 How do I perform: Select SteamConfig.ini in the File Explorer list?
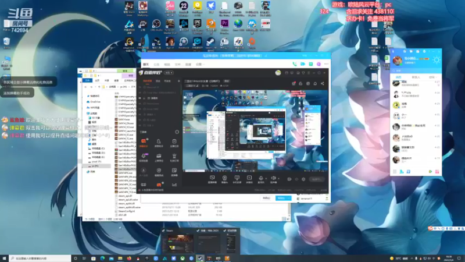[125, 211]
